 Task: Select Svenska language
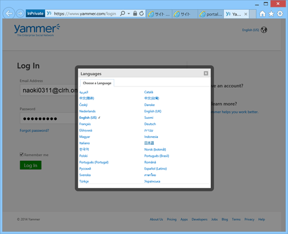point(85,175)
